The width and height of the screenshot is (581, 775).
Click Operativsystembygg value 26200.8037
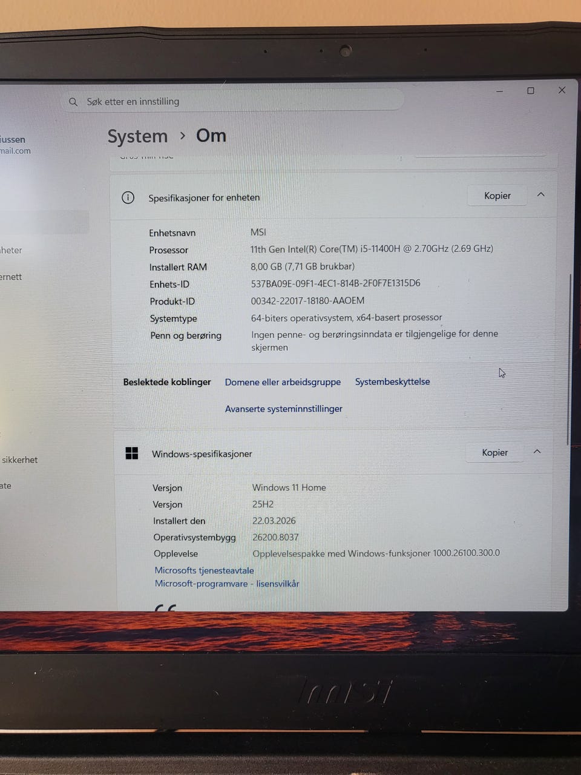(275, 537)
